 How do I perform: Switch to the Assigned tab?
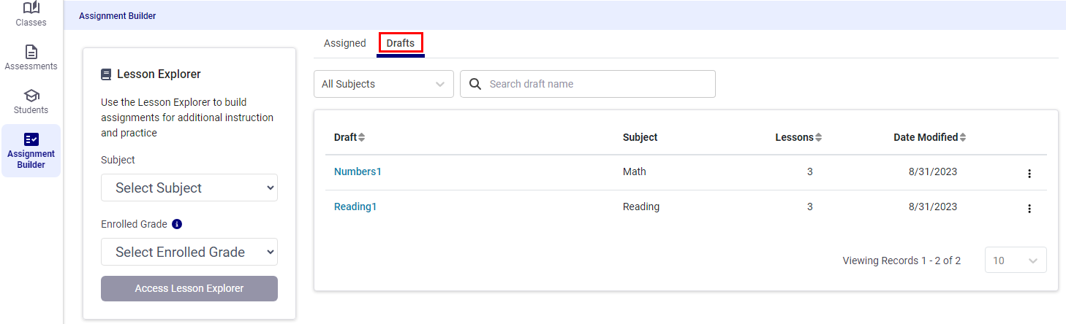[x=345, y=43]
